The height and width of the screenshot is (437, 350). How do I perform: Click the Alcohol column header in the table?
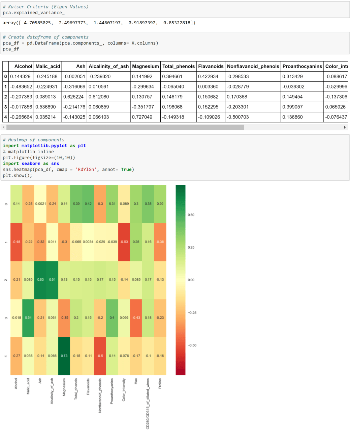click(21, 67)
